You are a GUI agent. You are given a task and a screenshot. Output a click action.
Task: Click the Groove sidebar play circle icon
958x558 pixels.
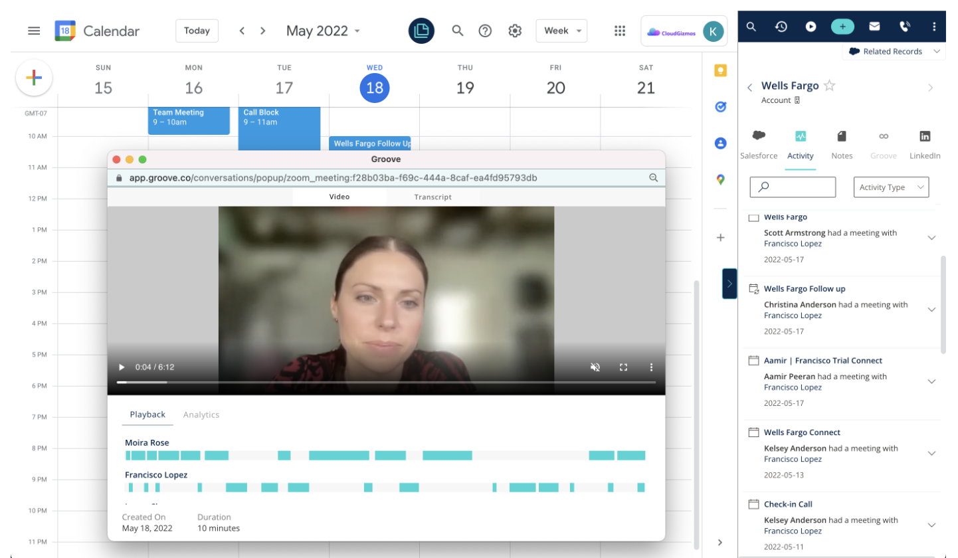tap(811, 27)
